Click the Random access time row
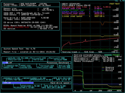 pyautogui.click(x=82, y=12)
